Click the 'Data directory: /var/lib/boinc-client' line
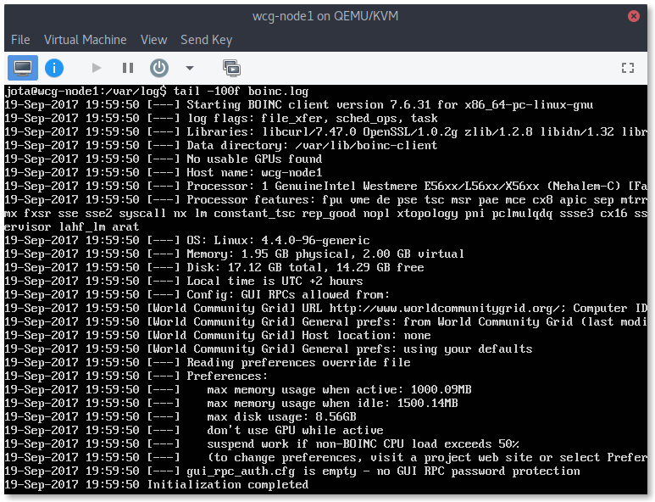The image size is (655, 502). pyautogui.click(x=221, y=146)
